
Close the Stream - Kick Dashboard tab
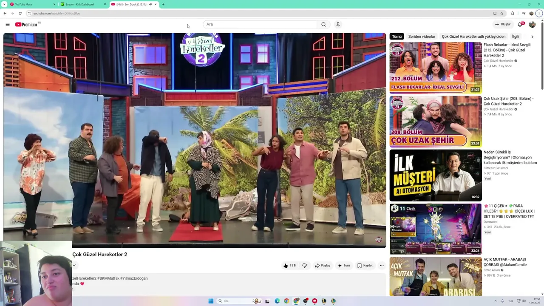pos(105,4)
